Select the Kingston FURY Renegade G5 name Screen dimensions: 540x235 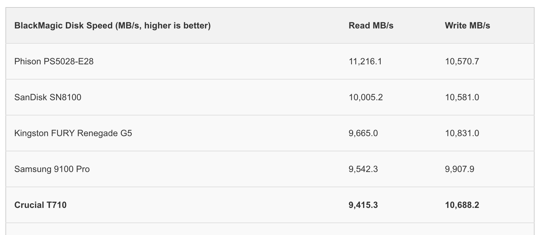click(73, 133)
